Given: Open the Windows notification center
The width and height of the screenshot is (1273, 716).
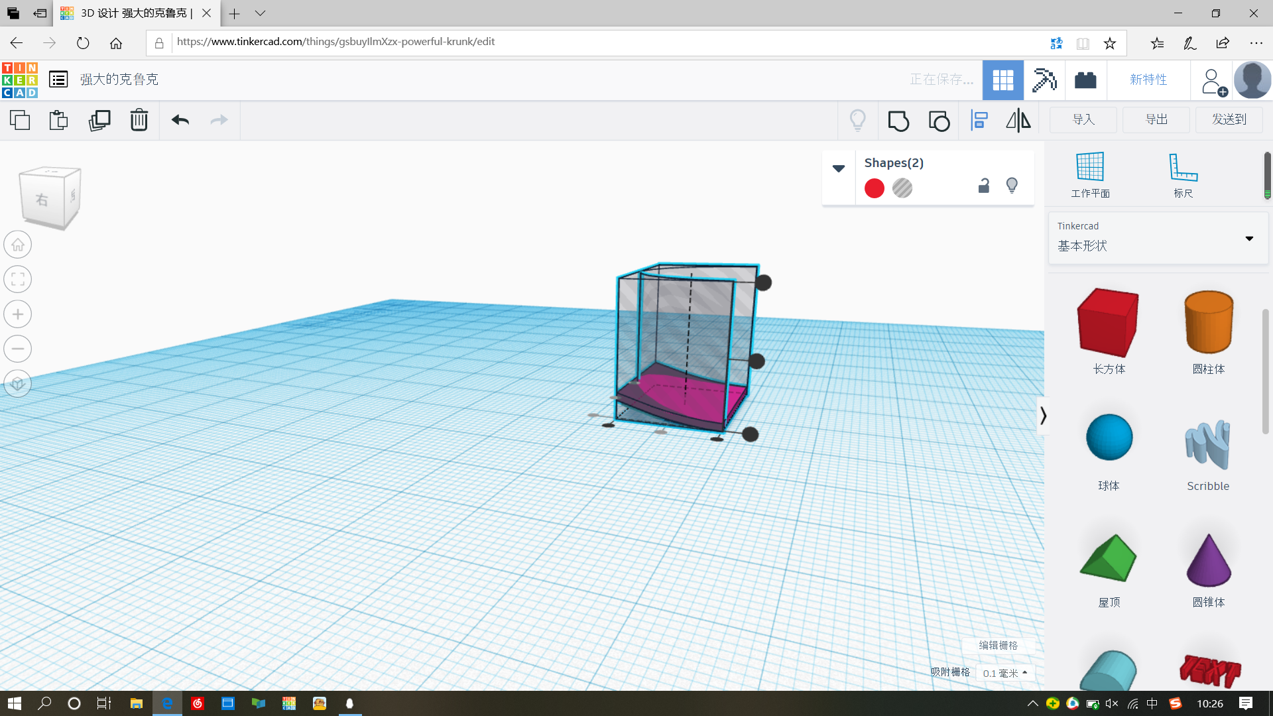Looking at the screenshot, I should pos(1246,703).
